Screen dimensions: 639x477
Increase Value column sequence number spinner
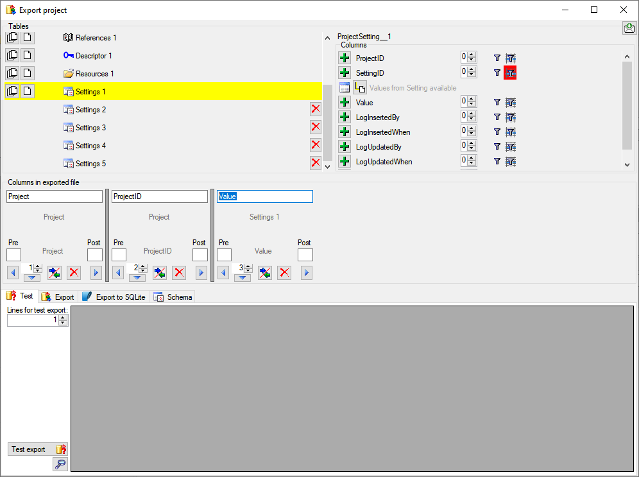click(248, 266)
